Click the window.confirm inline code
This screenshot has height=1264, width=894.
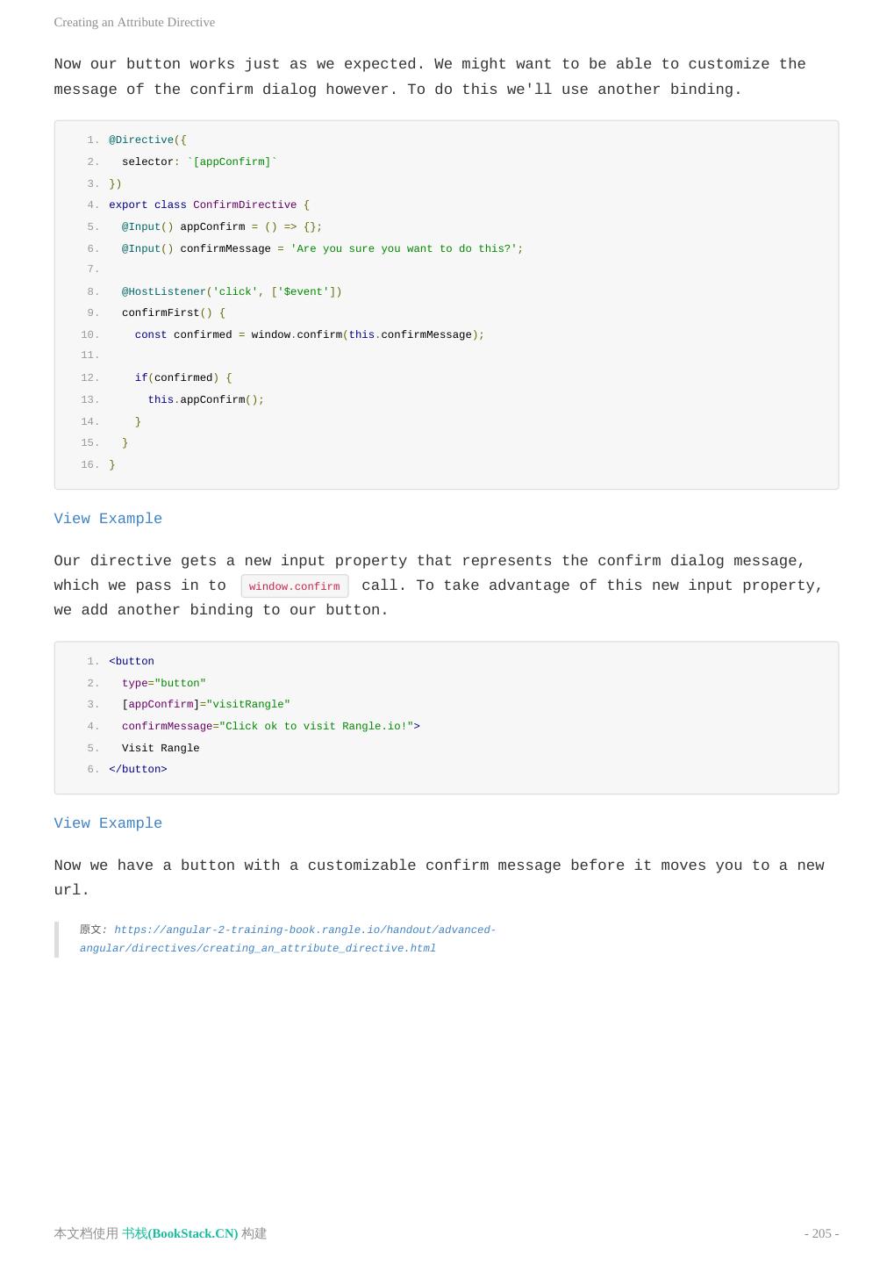pyautogui.click(x=294, y=586)
